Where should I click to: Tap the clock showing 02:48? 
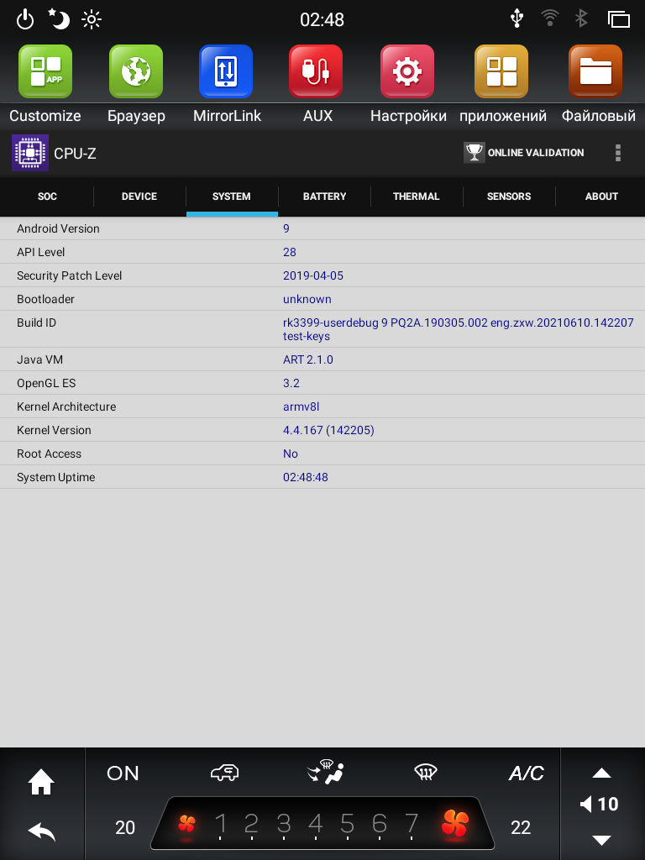[x=322, y=20]
